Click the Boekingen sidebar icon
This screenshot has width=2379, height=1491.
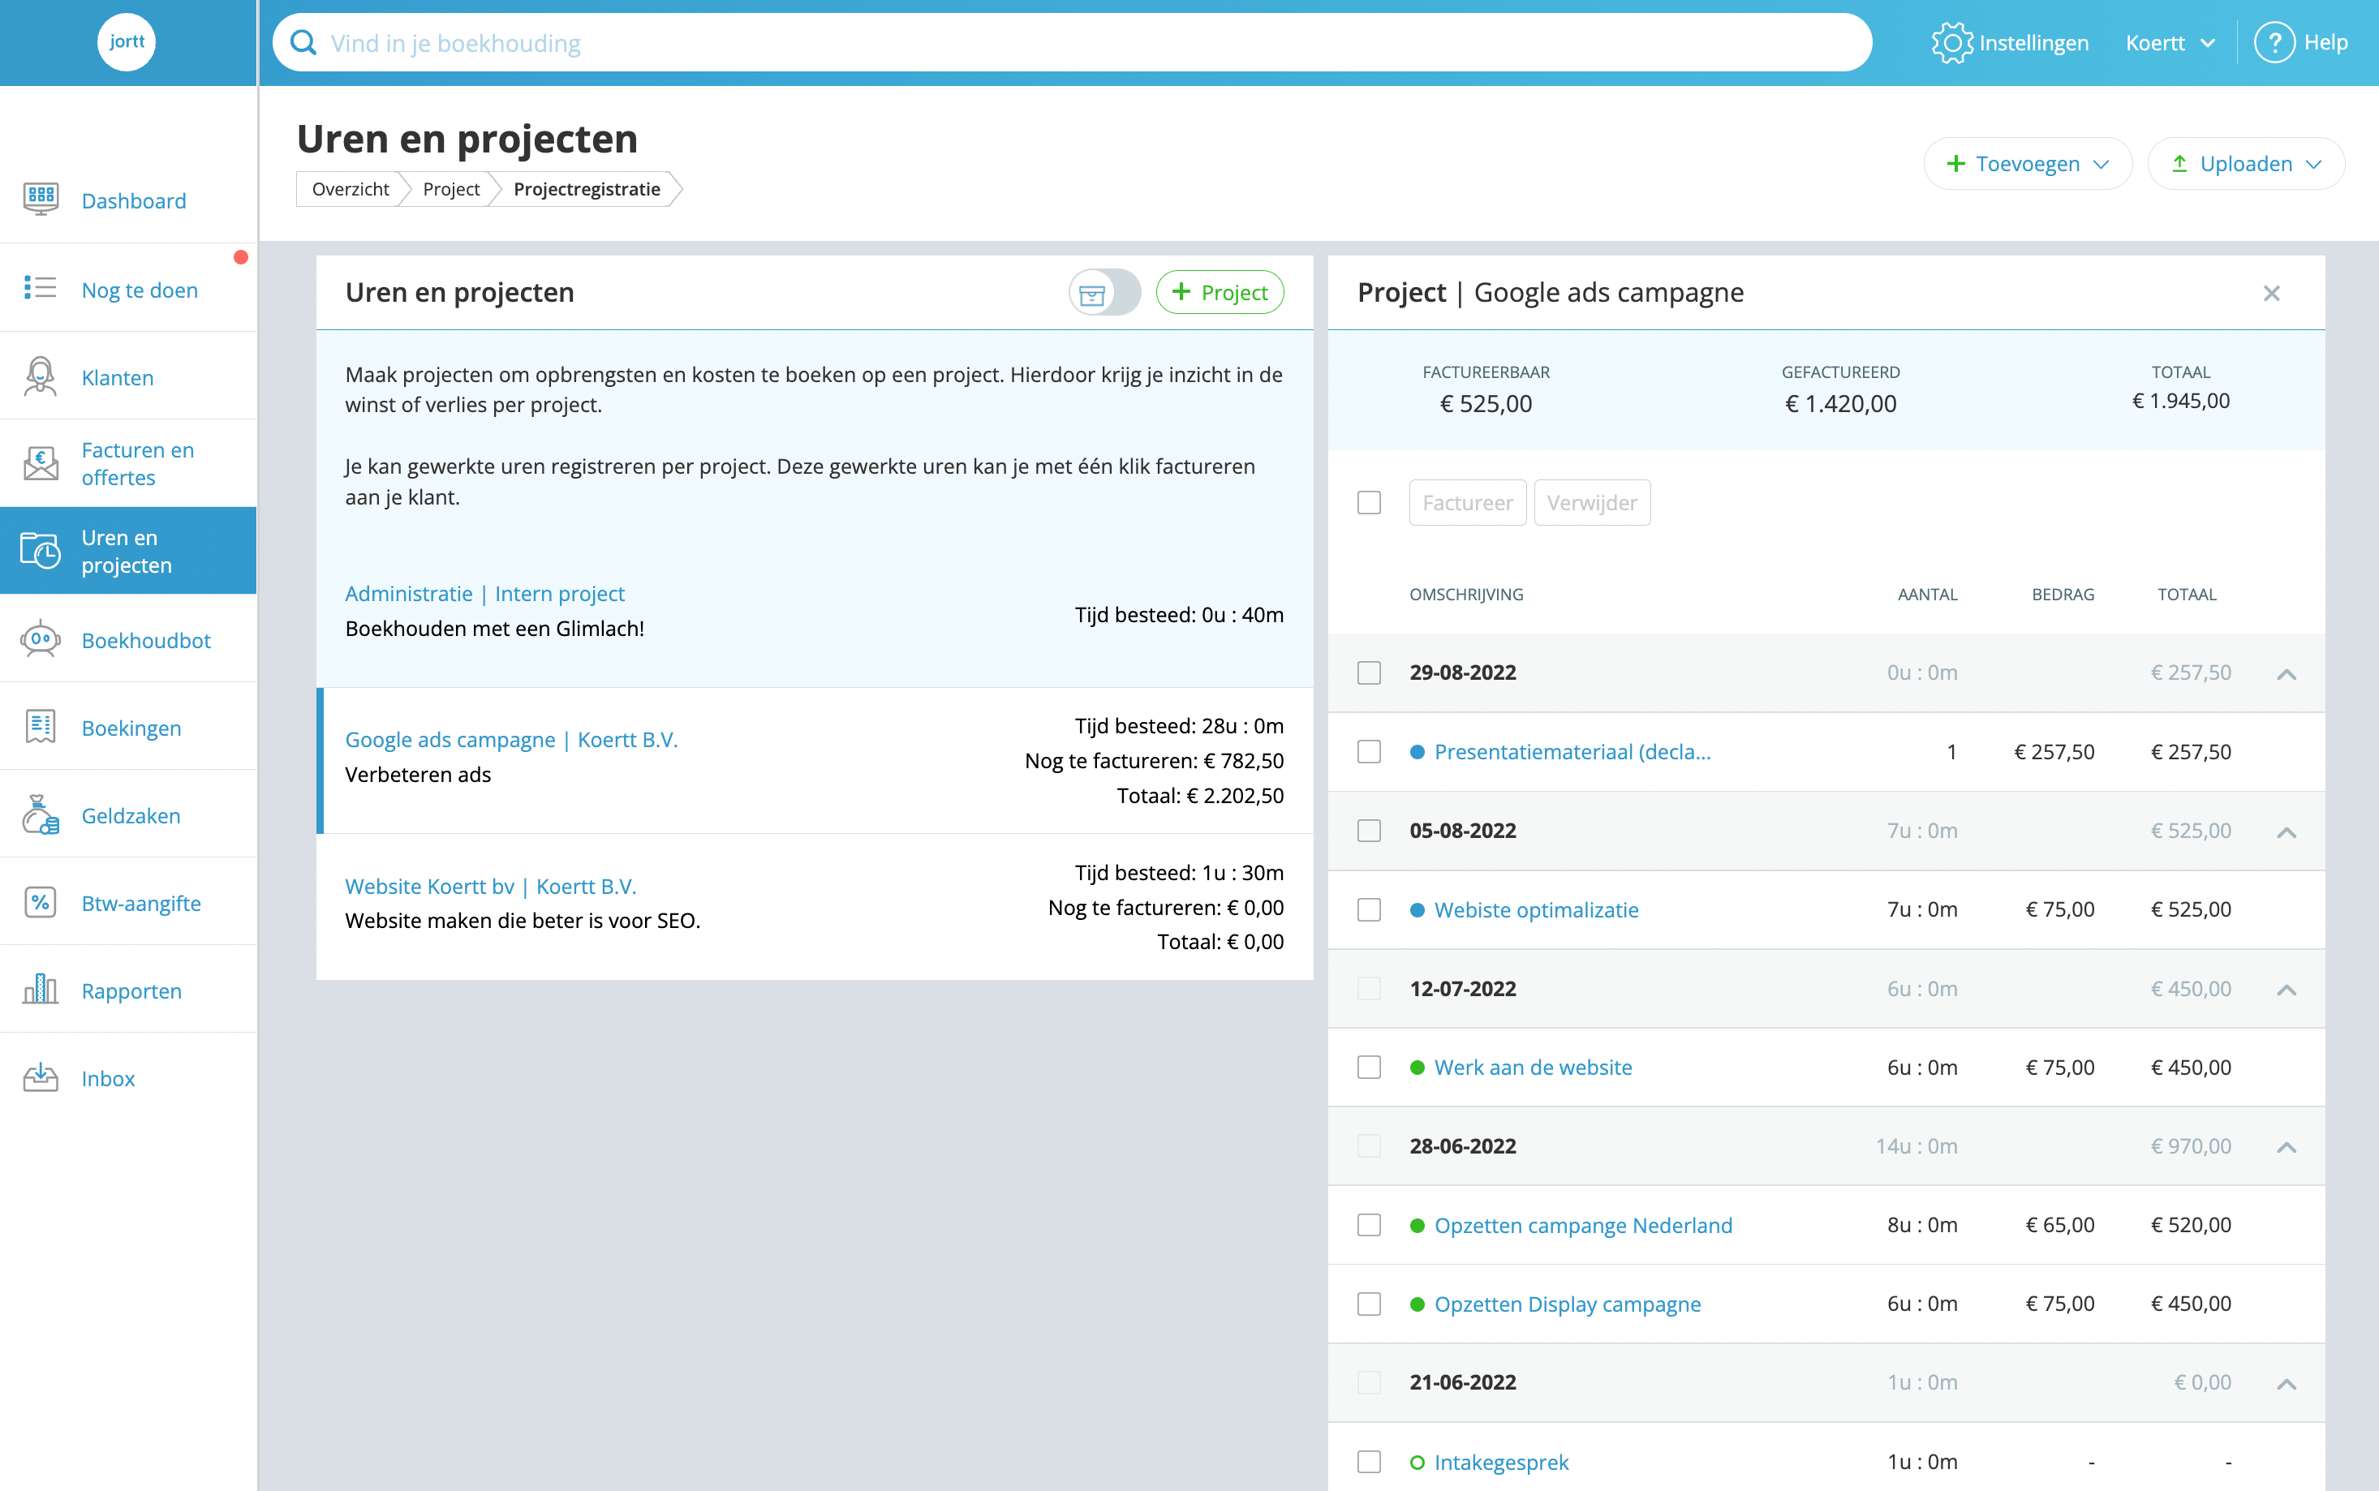coord(41,728)
